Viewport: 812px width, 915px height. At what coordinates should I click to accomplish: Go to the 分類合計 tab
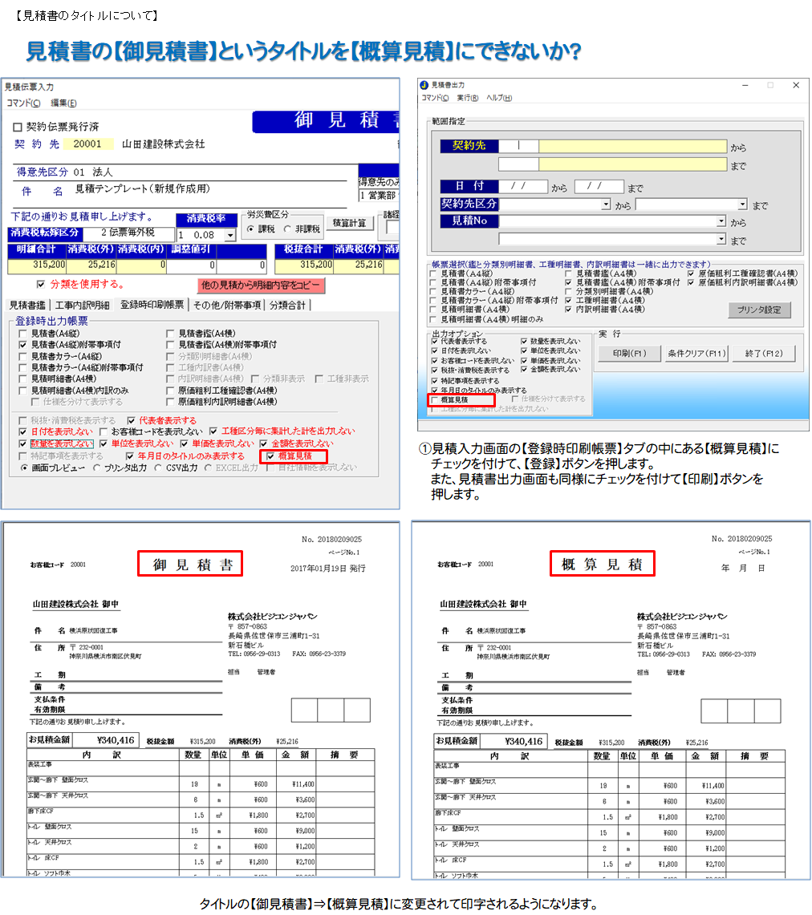coord(288,305)
